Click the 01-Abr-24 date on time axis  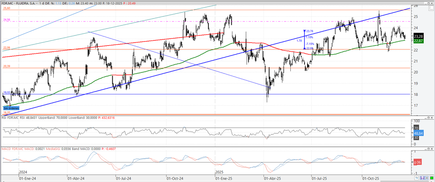(x=75, y=178)
